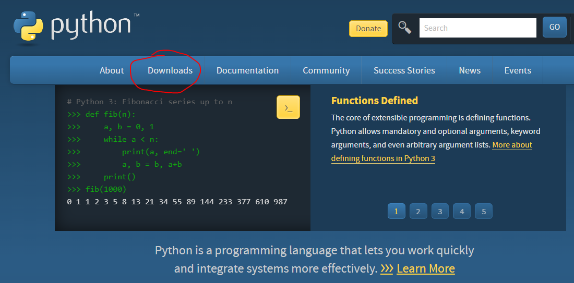Image resolution: width=574 pixels, height=283 pixels.
Task: Click the print(a, end=' ') code line
Action: point(134,152)
